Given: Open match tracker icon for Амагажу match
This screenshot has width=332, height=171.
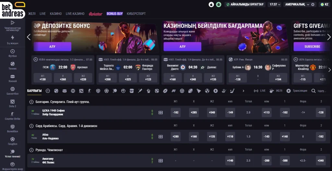Looking at the screenshot, I should click(161, 161).
